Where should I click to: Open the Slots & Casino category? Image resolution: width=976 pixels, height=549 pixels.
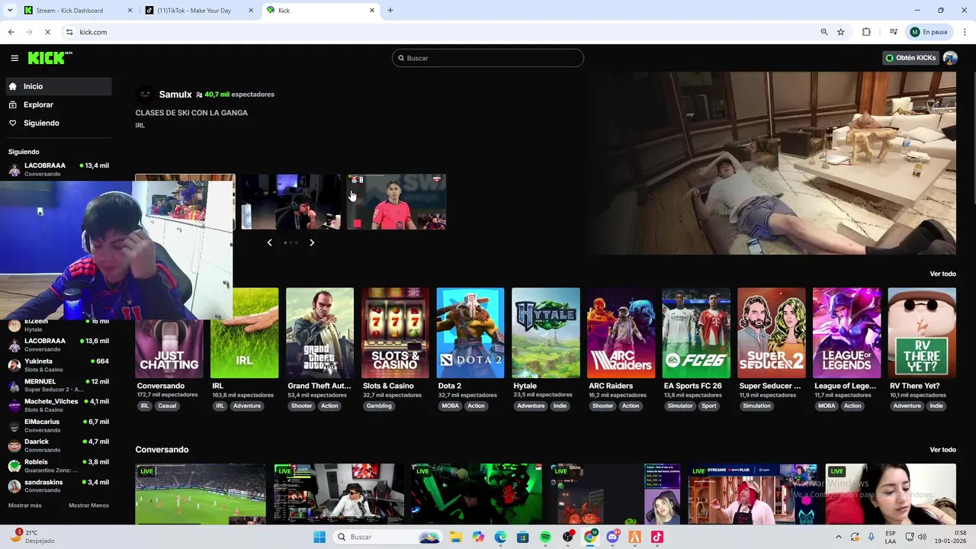[395, 332]
